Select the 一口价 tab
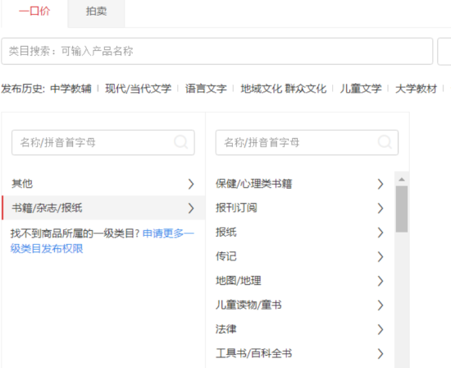The width and height of the screenshot is (451, 368). click(x=34, y=11)
